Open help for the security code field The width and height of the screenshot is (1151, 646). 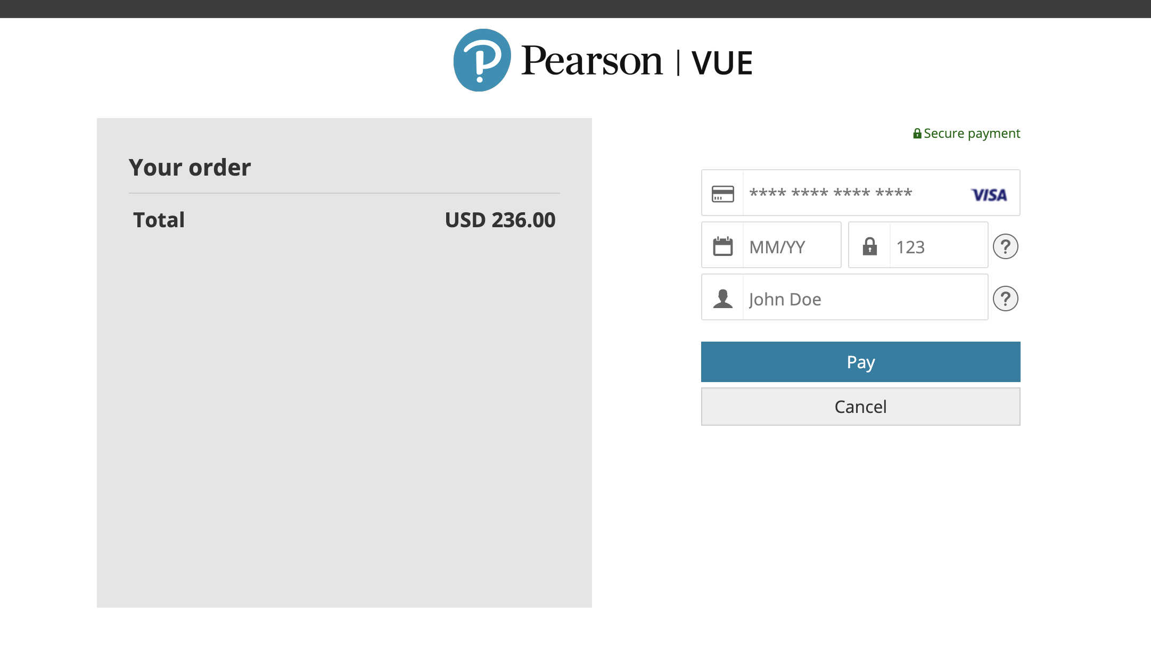[1005, 246]
